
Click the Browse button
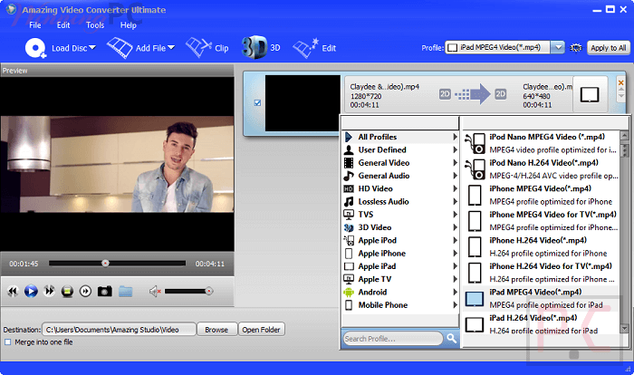(x=216, y=330)
